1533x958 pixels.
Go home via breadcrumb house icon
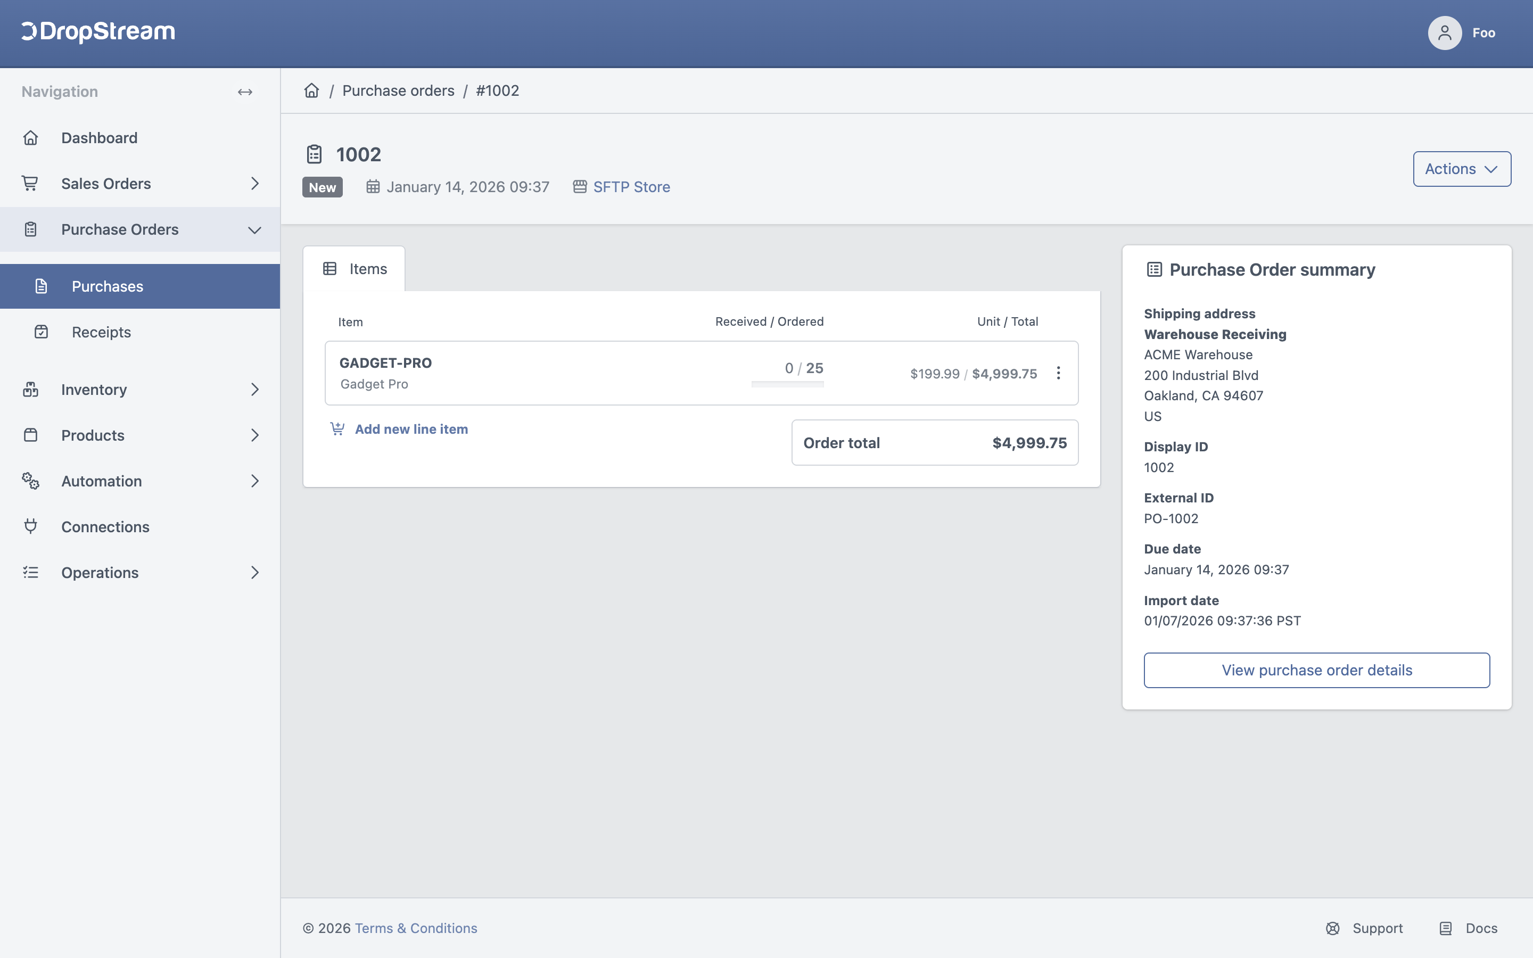pyautogui.click(x=312, y=90)
